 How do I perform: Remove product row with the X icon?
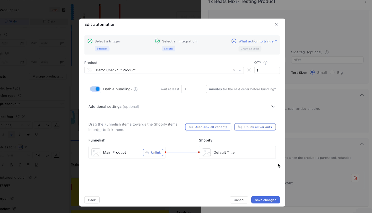pyautogui.click(x=249, y=70)
